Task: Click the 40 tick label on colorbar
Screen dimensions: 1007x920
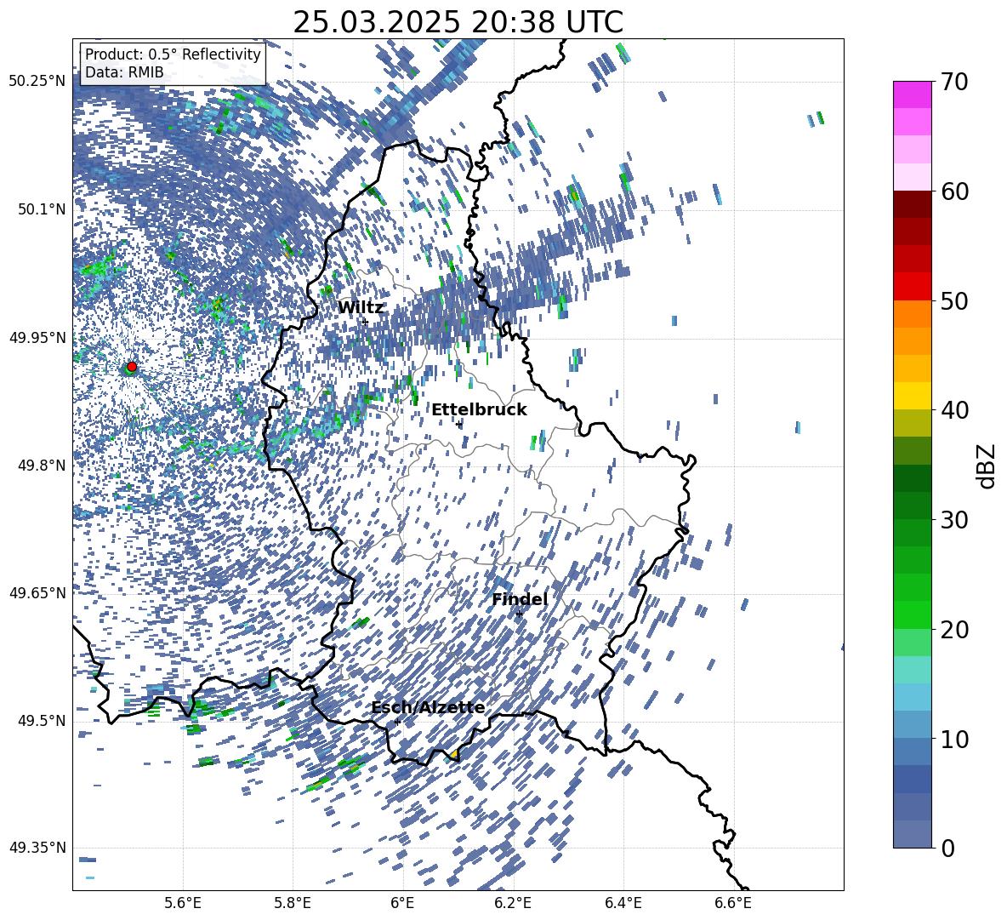Action: click(x=953, y=410)
